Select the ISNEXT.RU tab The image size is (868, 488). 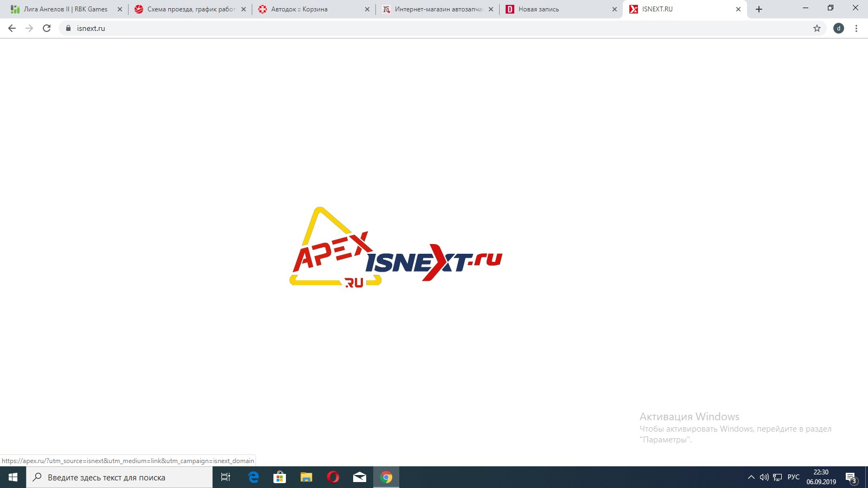point(685,9)
